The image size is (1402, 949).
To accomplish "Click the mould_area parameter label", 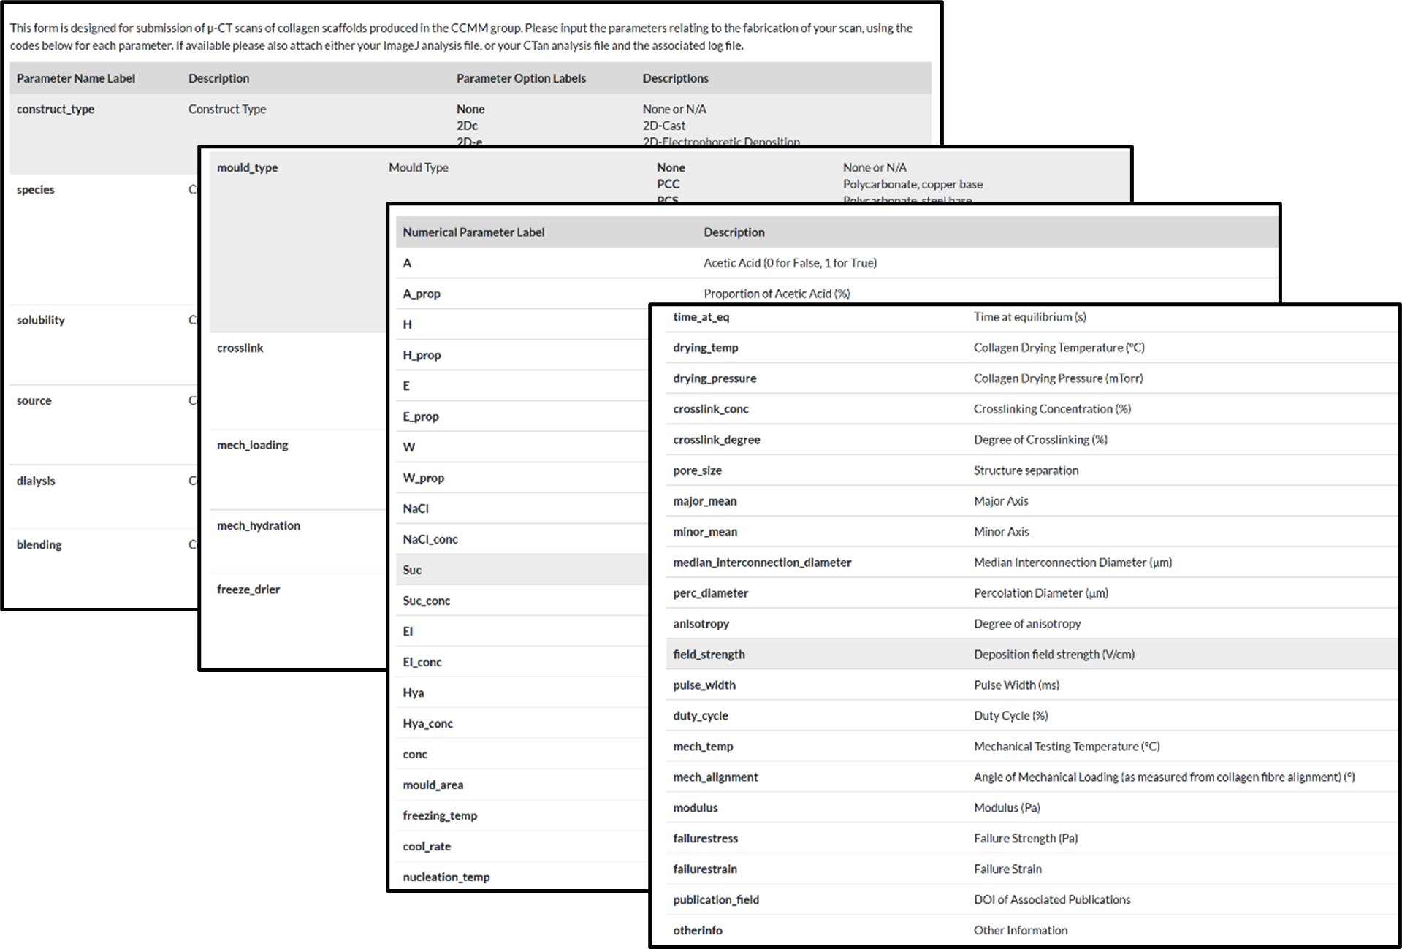I will [433, 785].
